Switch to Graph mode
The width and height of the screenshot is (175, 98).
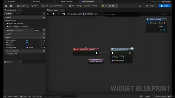pos(165,6)
